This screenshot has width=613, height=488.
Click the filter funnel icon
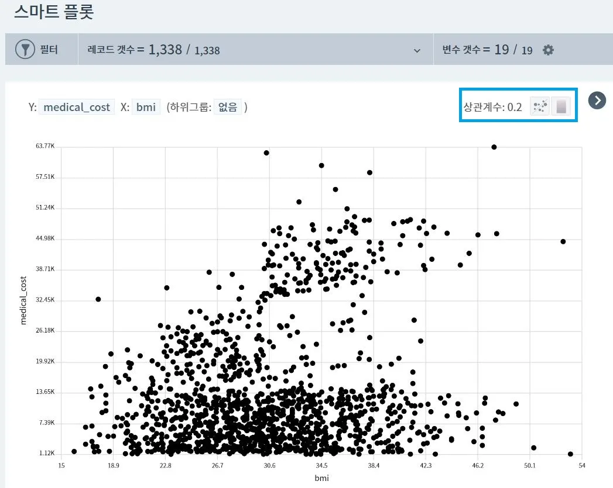click(x=25, y=50)
